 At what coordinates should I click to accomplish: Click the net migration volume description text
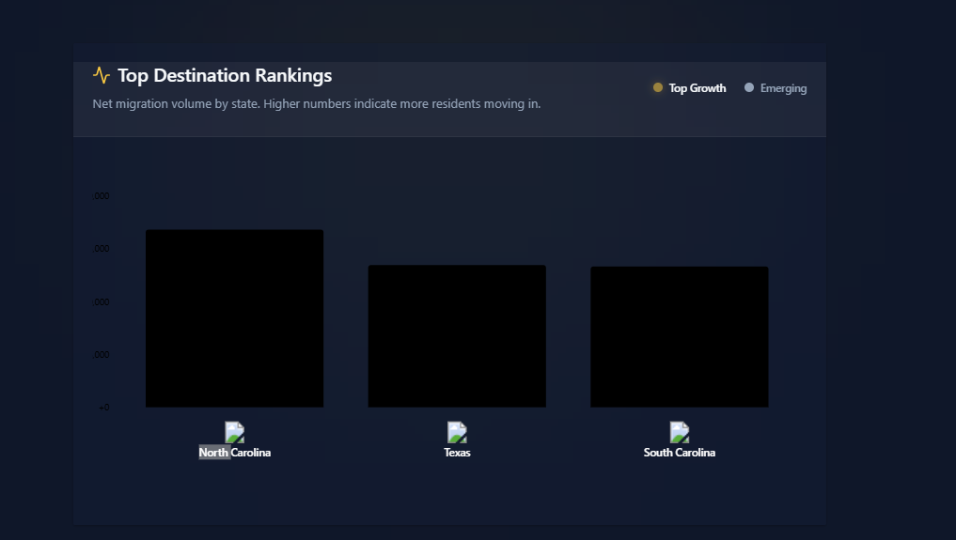(x=317, y=104)
